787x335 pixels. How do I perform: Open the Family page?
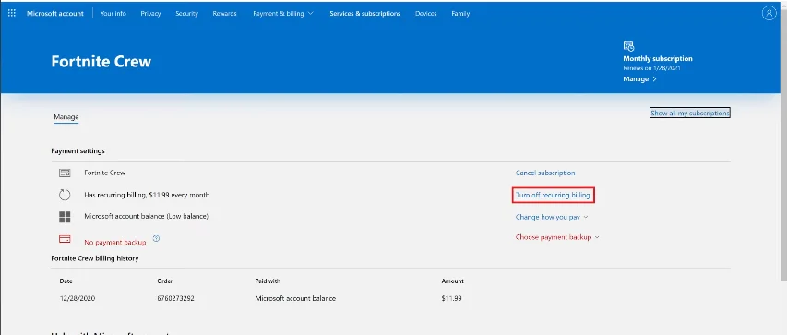point(460,14)
